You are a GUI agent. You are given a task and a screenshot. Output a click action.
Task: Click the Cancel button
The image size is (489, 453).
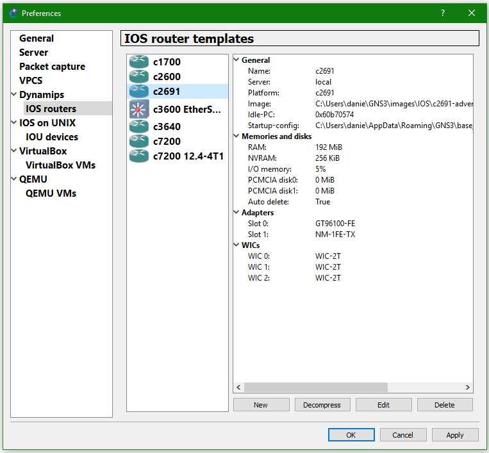pyautogui.click(x=403, y=434)
